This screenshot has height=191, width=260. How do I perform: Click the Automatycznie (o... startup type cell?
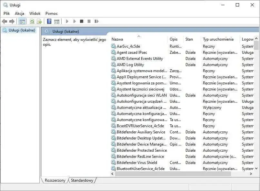point(220,157)
